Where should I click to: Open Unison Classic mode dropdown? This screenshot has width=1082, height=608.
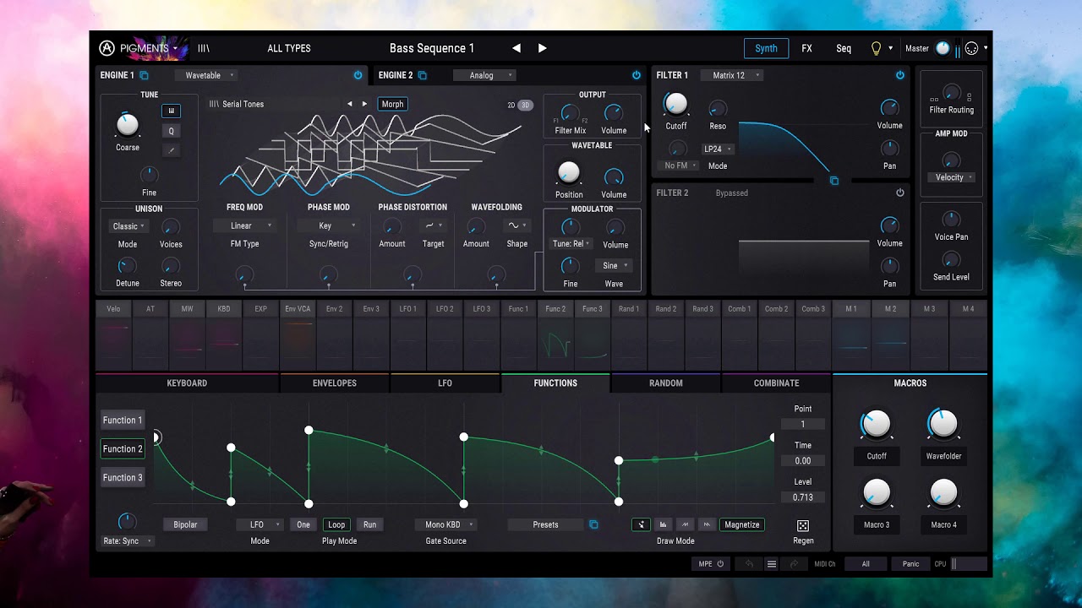(x=128, y=226)
